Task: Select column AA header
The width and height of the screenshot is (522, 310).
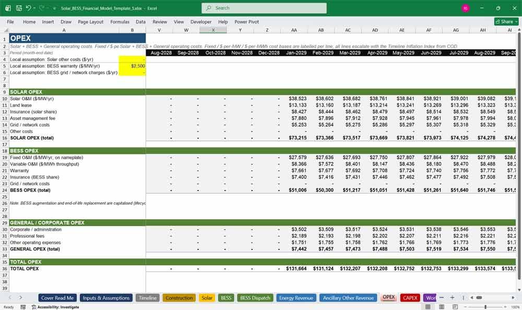Action: [294, 30]
